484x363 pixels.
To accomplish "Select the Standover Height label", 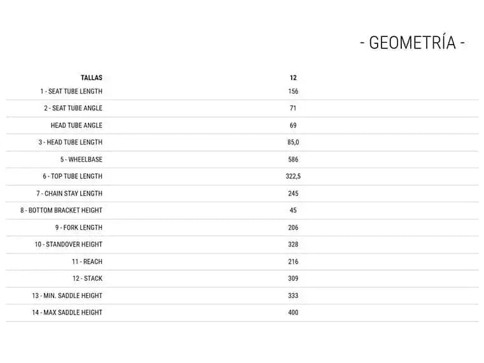I will (68, 245).
